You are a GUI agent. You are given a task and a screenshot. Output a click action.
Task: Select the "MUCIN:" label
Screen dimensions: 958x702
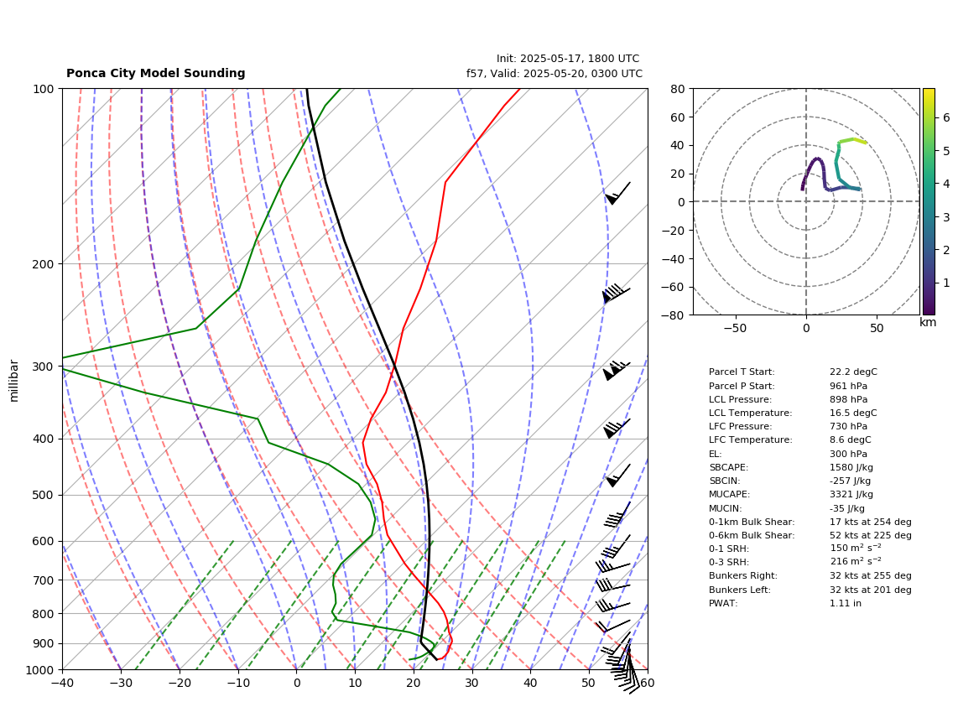click(x=726, y=508)
